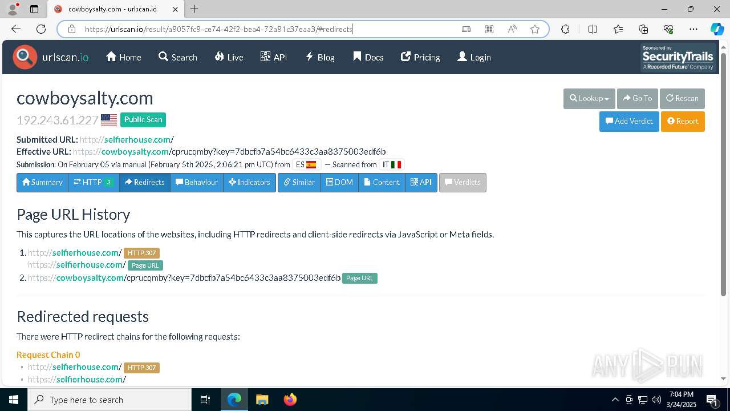The width and height of the screenshot is (730, 411).
Task: Open Windows Start menu
Action: pos(14,400)
